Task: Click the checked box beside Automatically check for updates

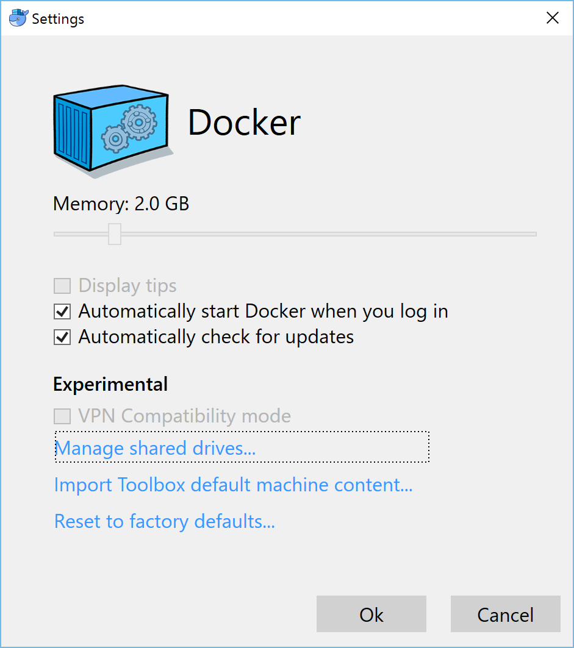Action: point(62,336)
